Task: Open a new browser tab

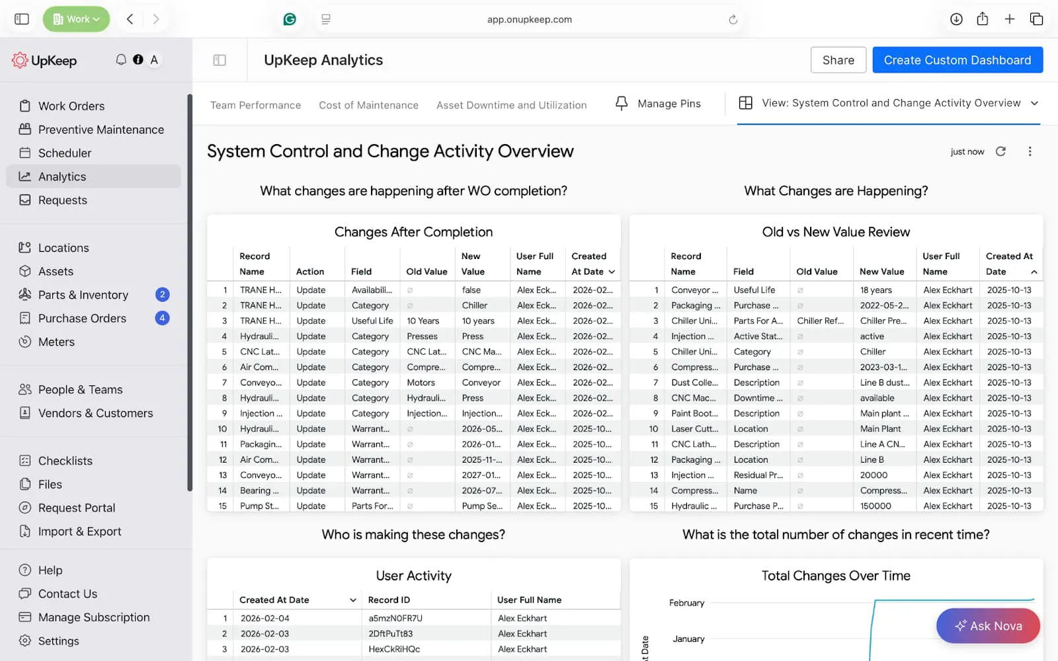Action: coord(1010,19)
